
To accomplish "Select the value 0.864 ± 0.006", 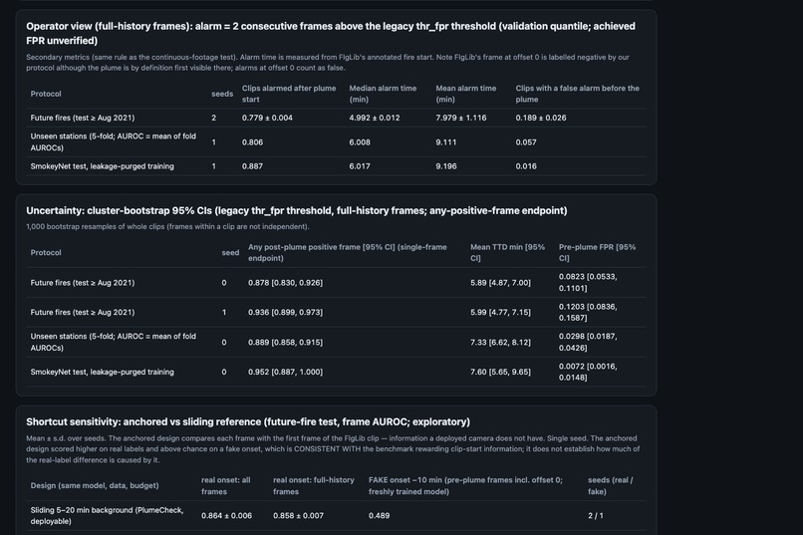I will click(x=226, y=515).
